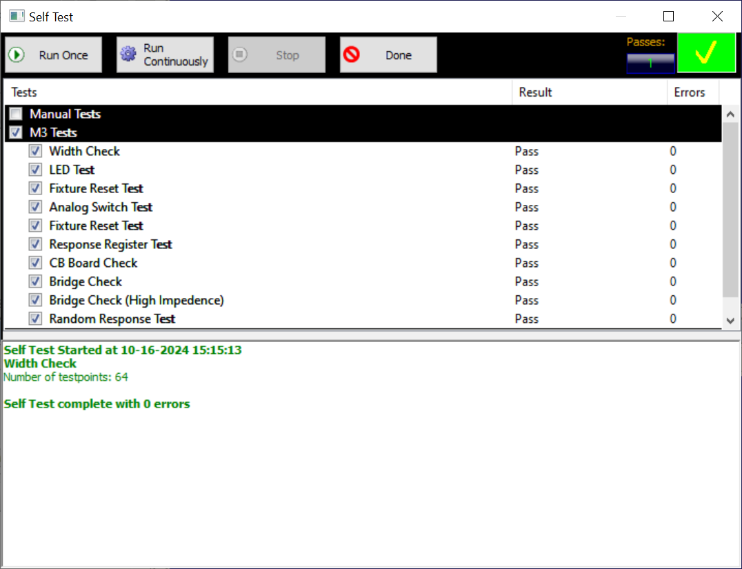Toggle the M3 Tests checkbox
Image resolution: width=742 pixels, height=569 pixels.
click(16, 132)
